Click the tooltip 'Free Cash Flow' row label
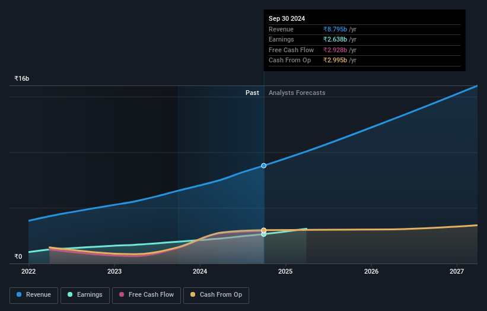487x311 pixels. [291, 50]
